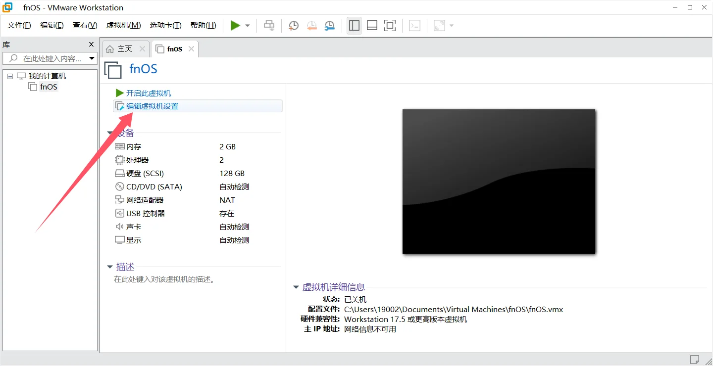713x366 pixels.
Task: Open the 帮助(H) menu
Action: [204, 25]
